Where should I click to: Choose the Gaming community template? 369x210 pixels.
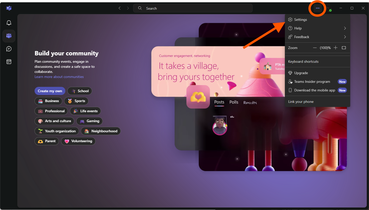click(x=89, y=121)
